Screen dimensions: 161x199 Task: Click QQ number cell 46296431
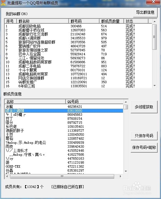pos(75,107)
